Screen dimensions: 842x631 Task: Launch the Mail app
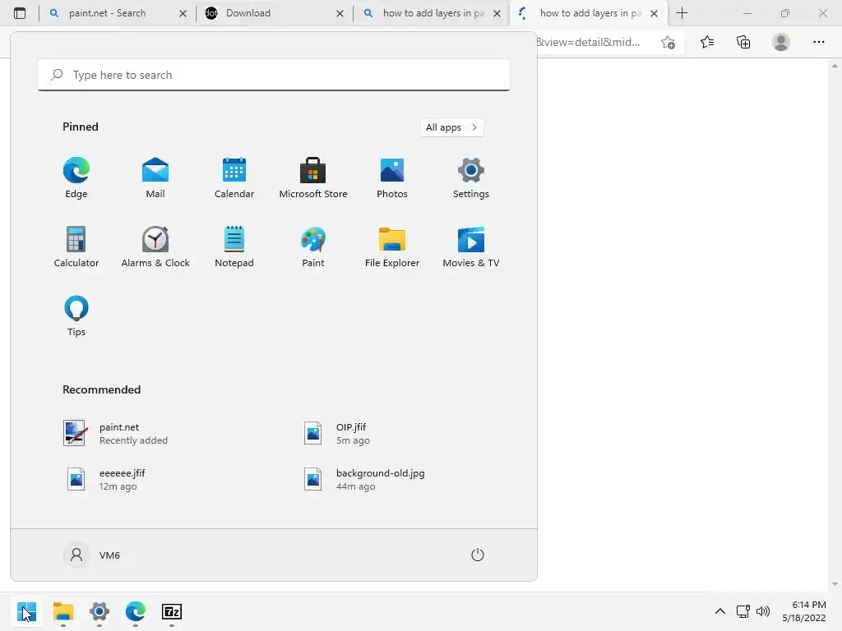(x=155, y=178)
